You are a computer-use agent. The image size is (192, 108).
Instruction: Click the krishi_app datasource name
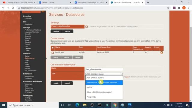point(59,52)
